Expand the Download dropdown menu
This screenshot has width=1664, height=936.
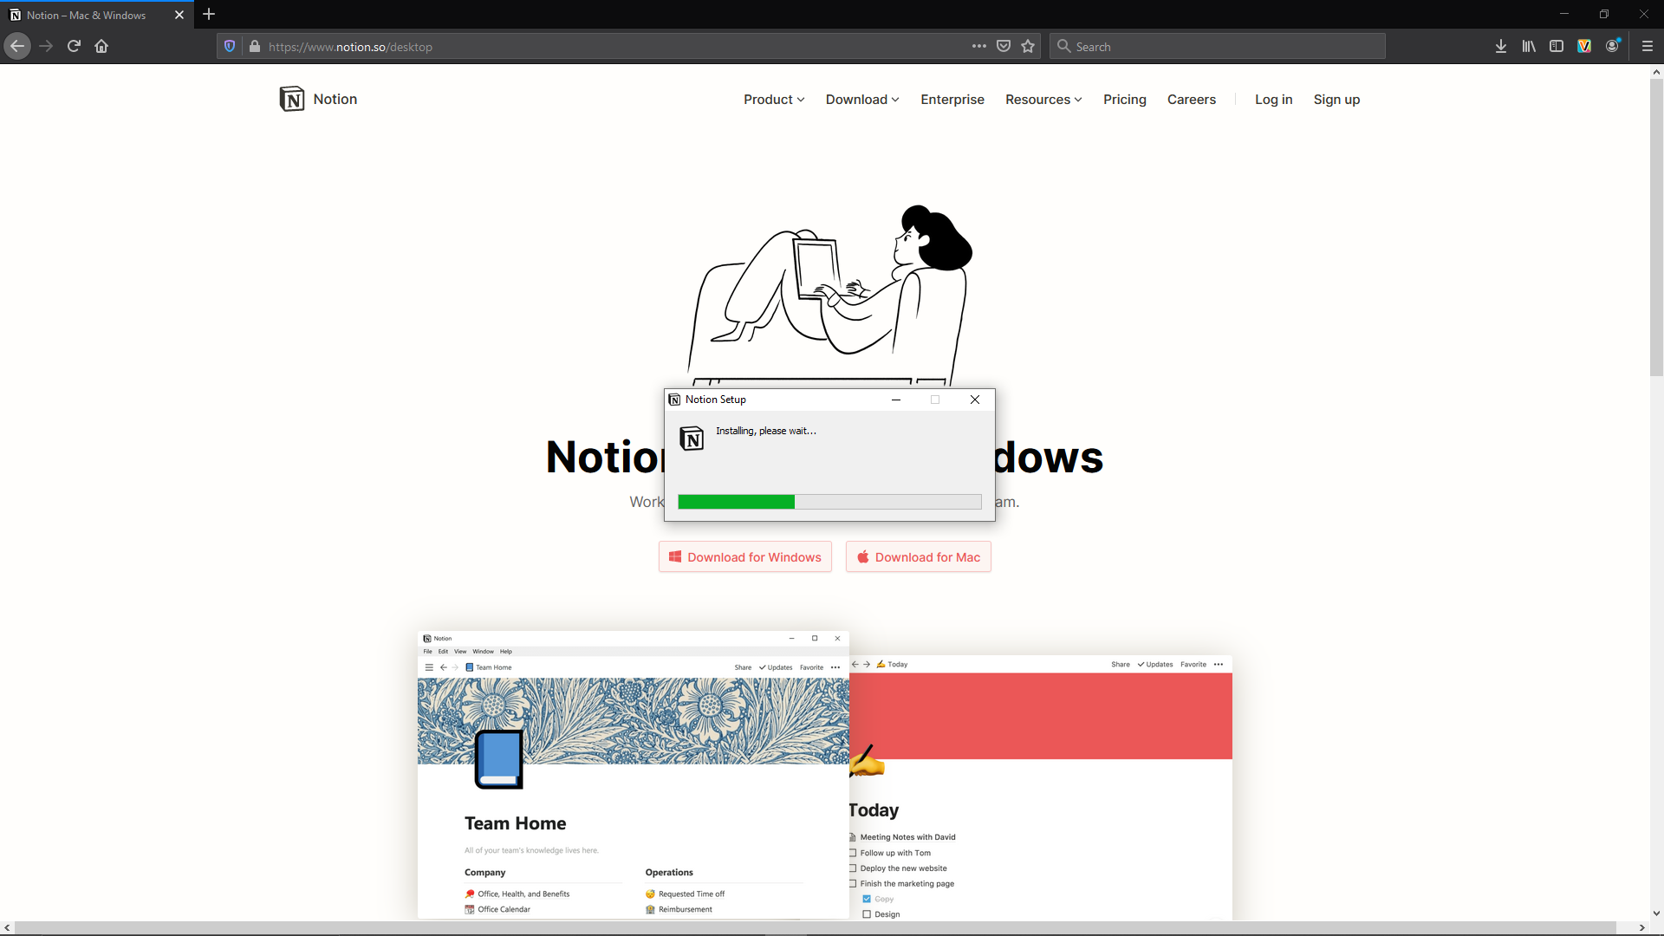pos(862,100)
